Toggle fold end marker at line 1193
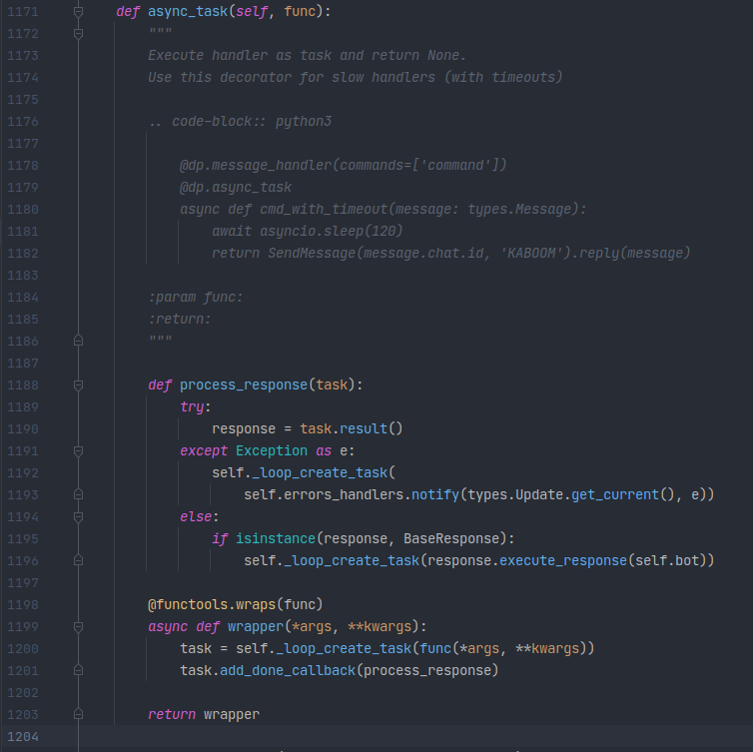This screenshot has height=752, width=753. (x=78, y=494)
